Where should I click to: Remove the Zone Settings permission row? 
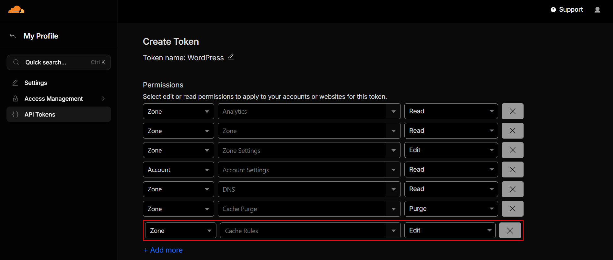point(513,150)
